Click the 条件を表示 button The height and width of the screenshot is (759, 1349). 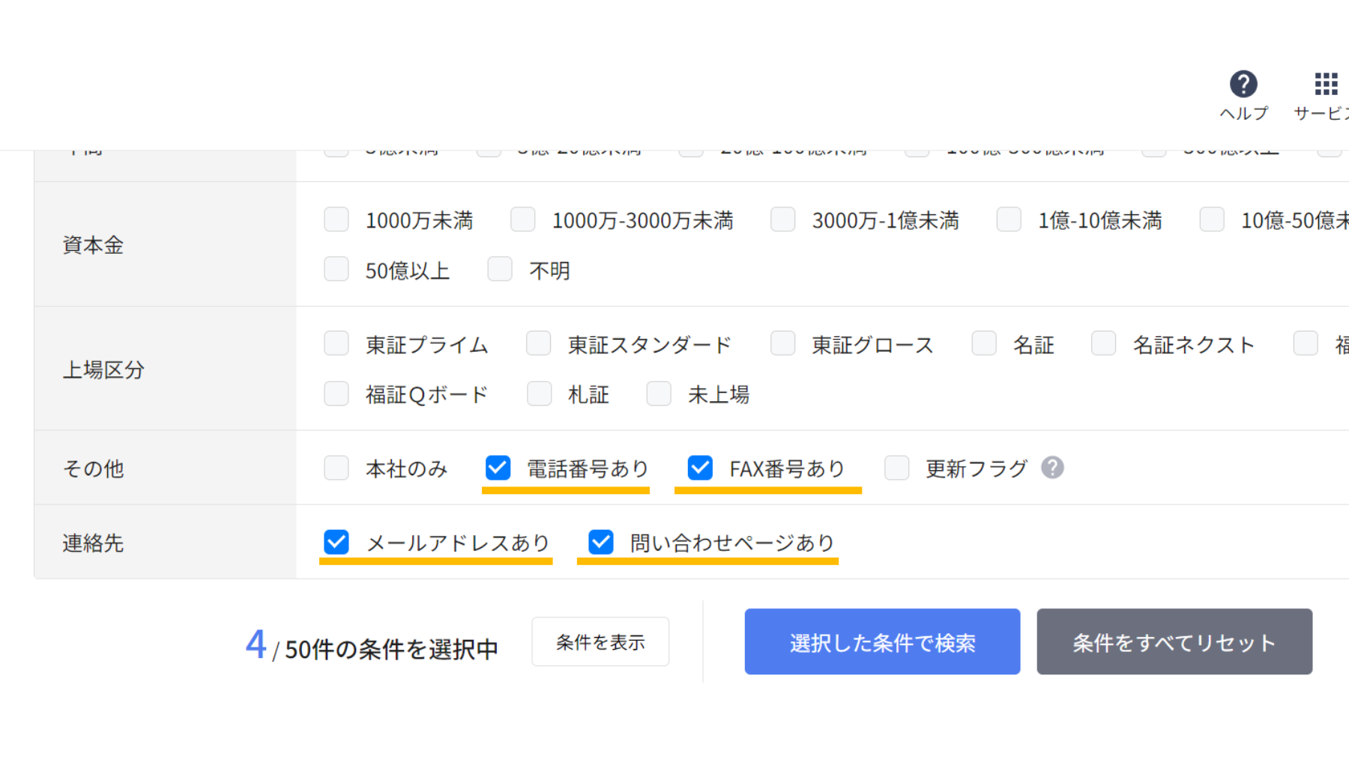click(600, 641)
